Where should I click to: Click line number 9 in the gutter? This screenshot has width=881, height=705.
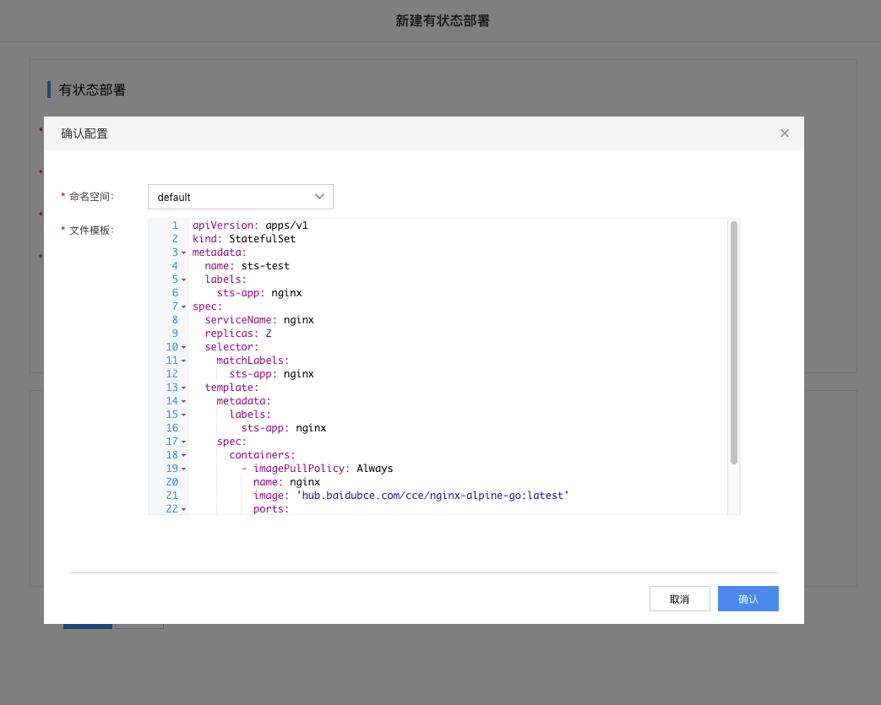coord(175,334)
